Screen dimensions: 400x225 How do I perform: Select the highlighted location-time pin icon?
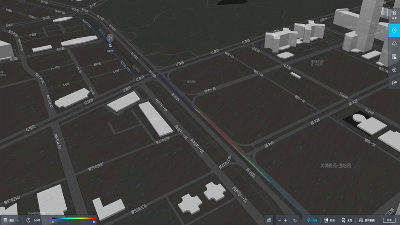tap(394, 31)
